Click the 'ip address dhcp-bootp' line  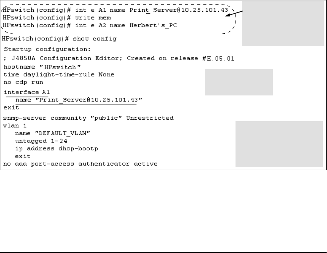pos(56,148)
